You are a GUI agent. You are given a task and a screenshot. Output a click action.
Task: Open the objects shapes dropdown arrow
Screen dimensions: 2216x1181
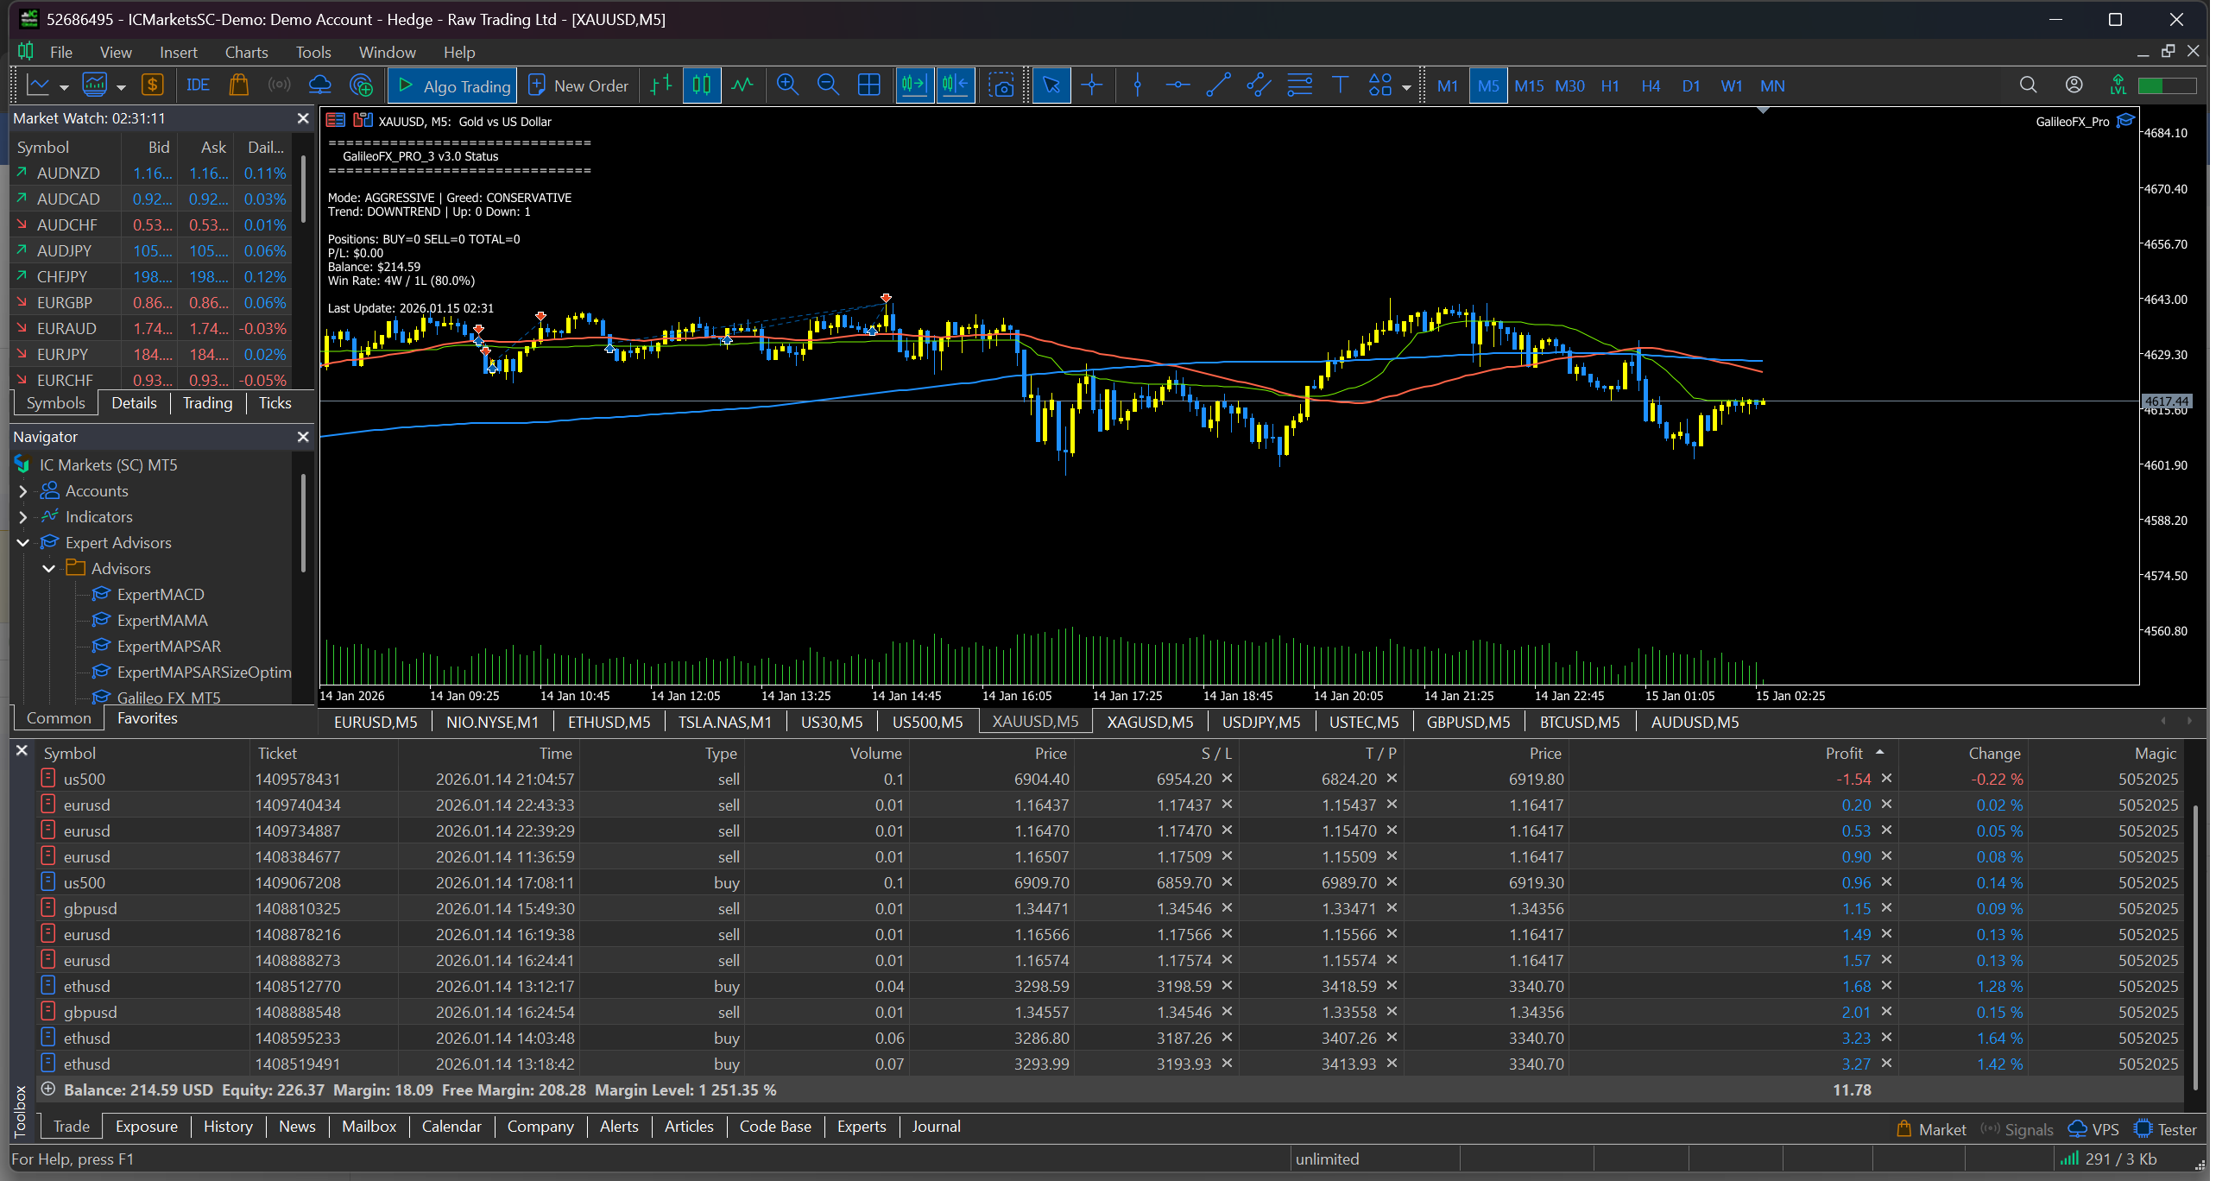point(1406,87)
